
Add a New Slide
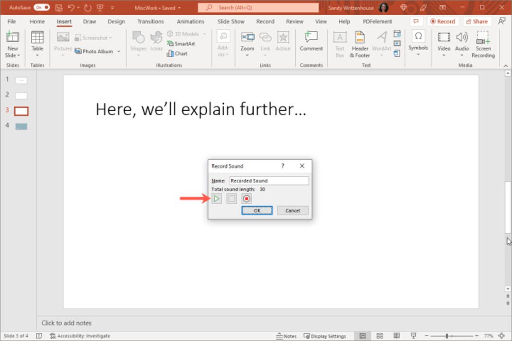pos(12,45)
